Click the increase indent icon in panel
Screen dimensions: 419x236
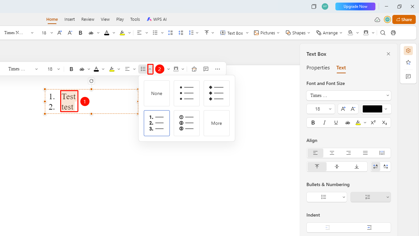point(370,227)
